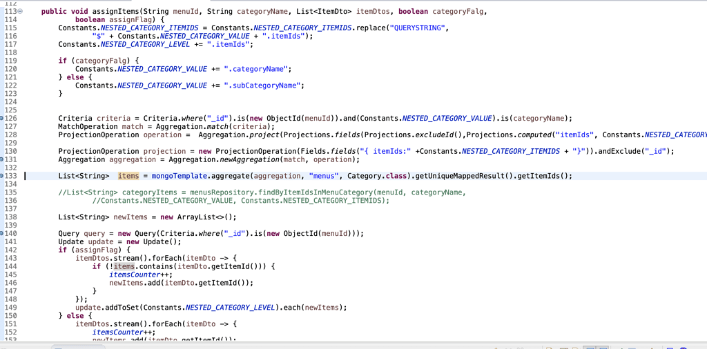Screen dimensions: 707x349
Task: Click NESTED_CATEGORY_LEVEL on line 117
Action: pyautogui.click(x=146, y=45)
